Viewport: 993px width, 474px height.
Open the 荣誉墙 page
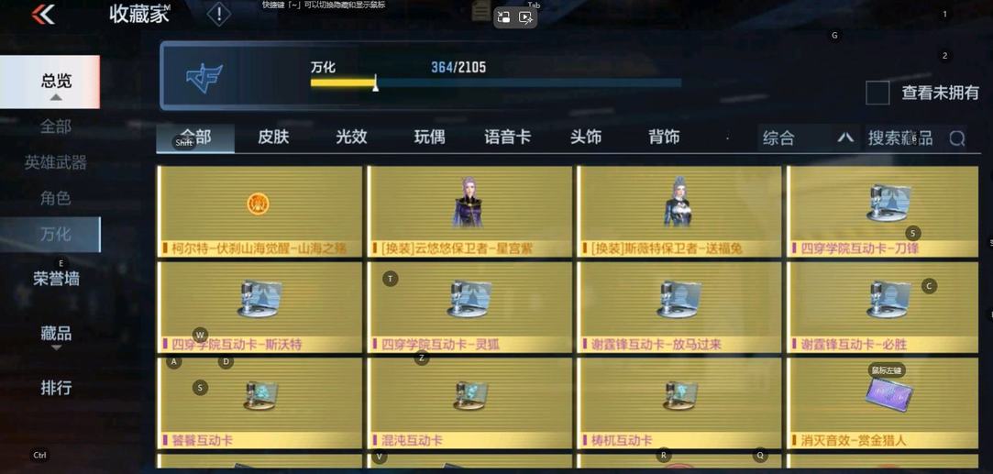(x=56, y=279)
